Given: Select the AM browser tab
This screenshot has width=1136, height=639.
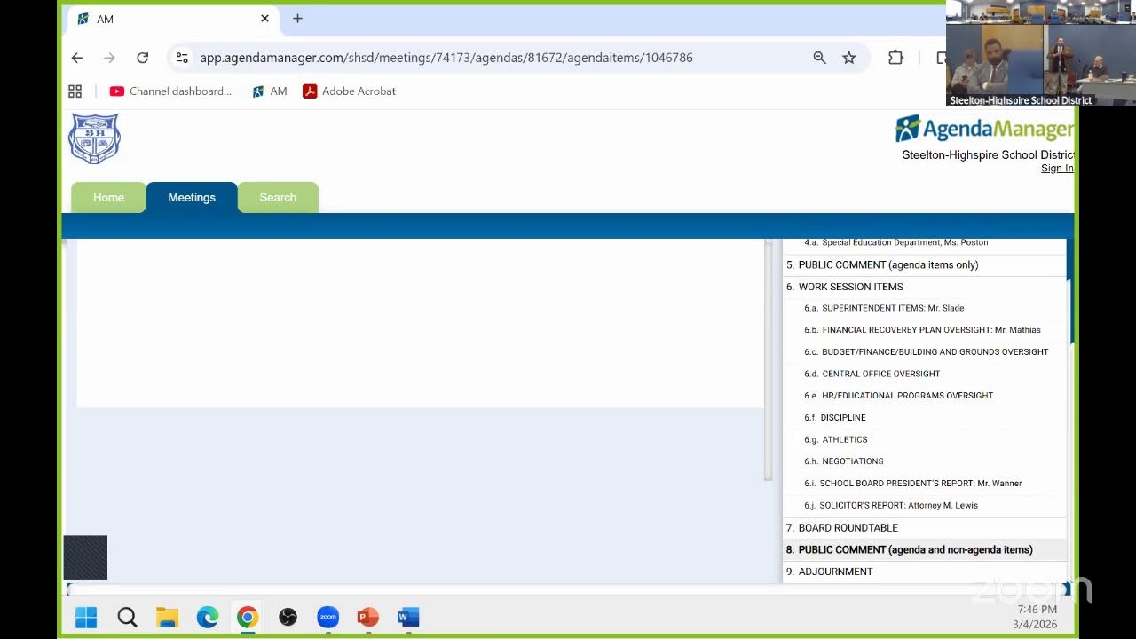Looking at the screenshot, I should pos(173,19).
